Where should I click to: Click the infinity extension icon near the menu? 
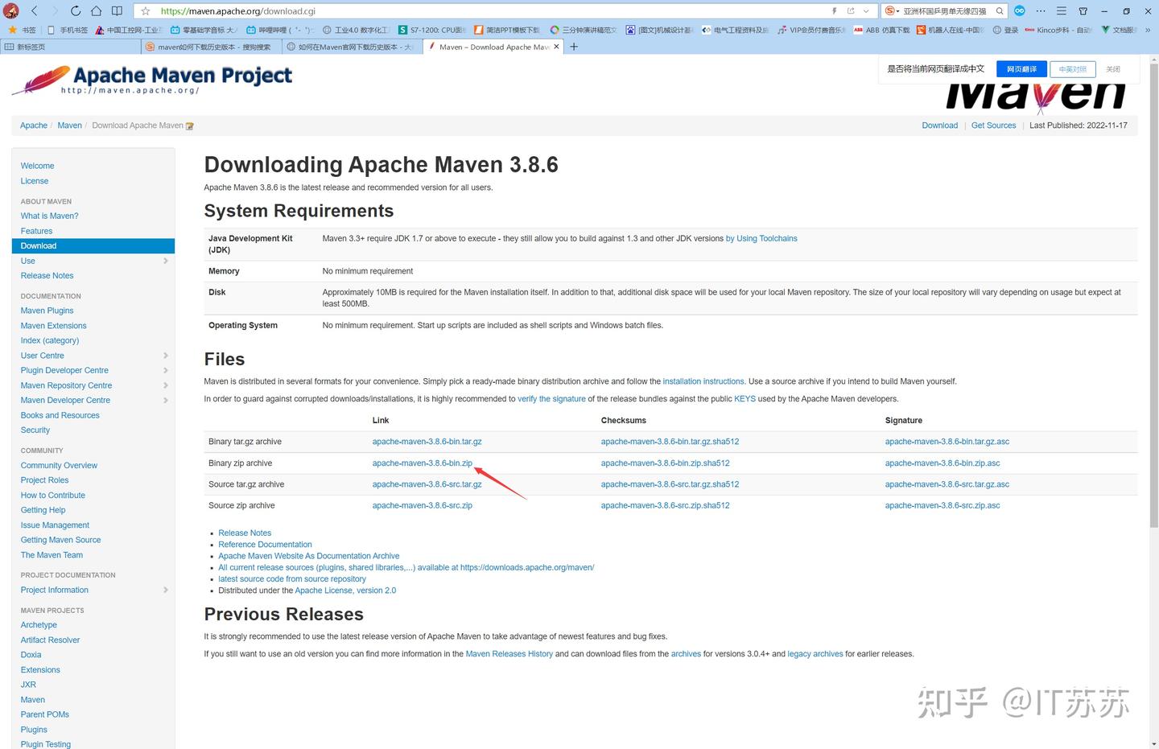(1019, 10)
